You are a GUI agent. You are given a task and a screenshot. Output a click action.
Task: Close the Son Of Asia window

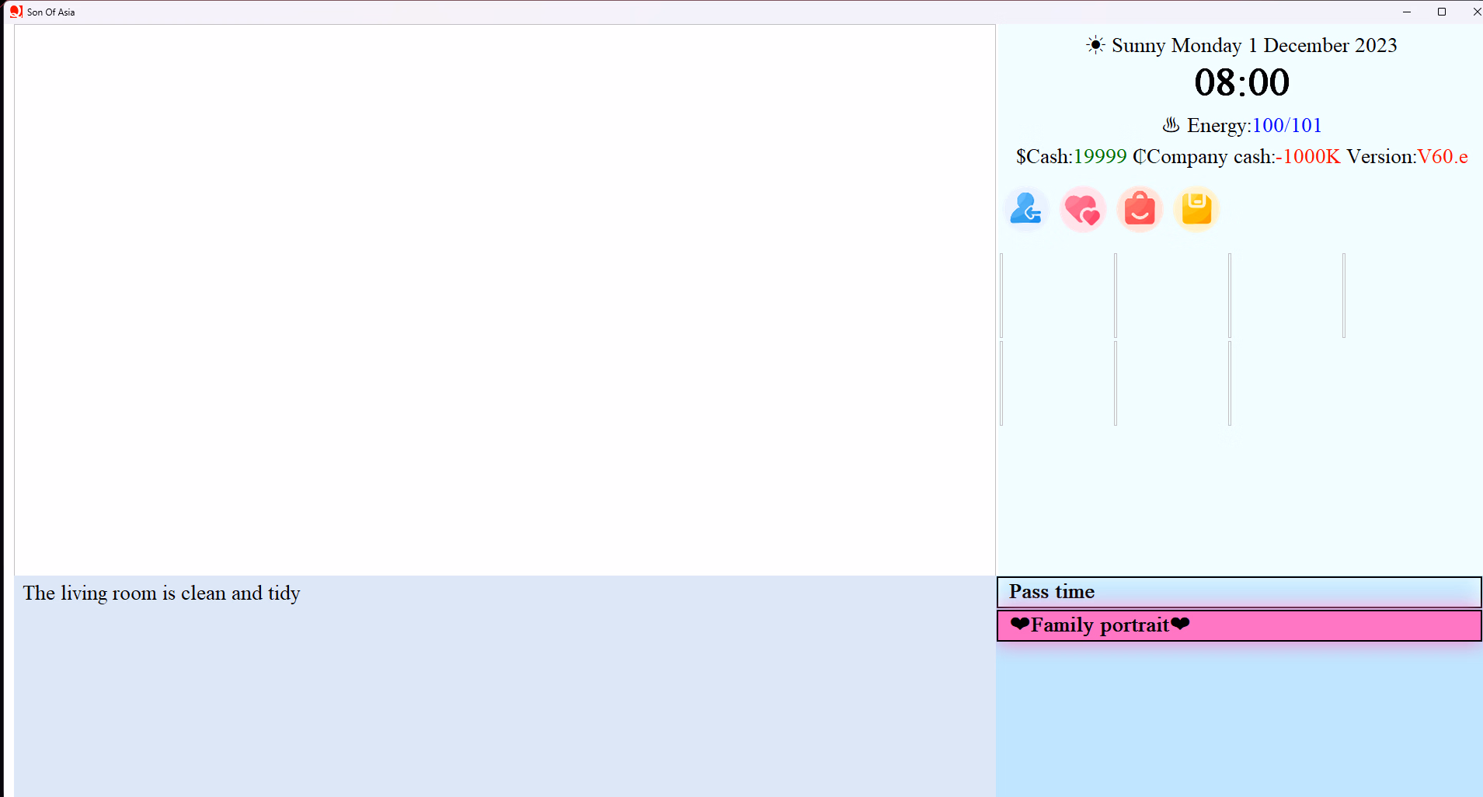point(1476,12)
